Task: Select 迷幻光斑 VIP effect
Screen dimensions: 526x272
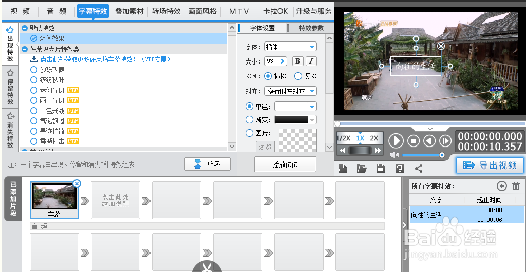Action: point(54,90)
